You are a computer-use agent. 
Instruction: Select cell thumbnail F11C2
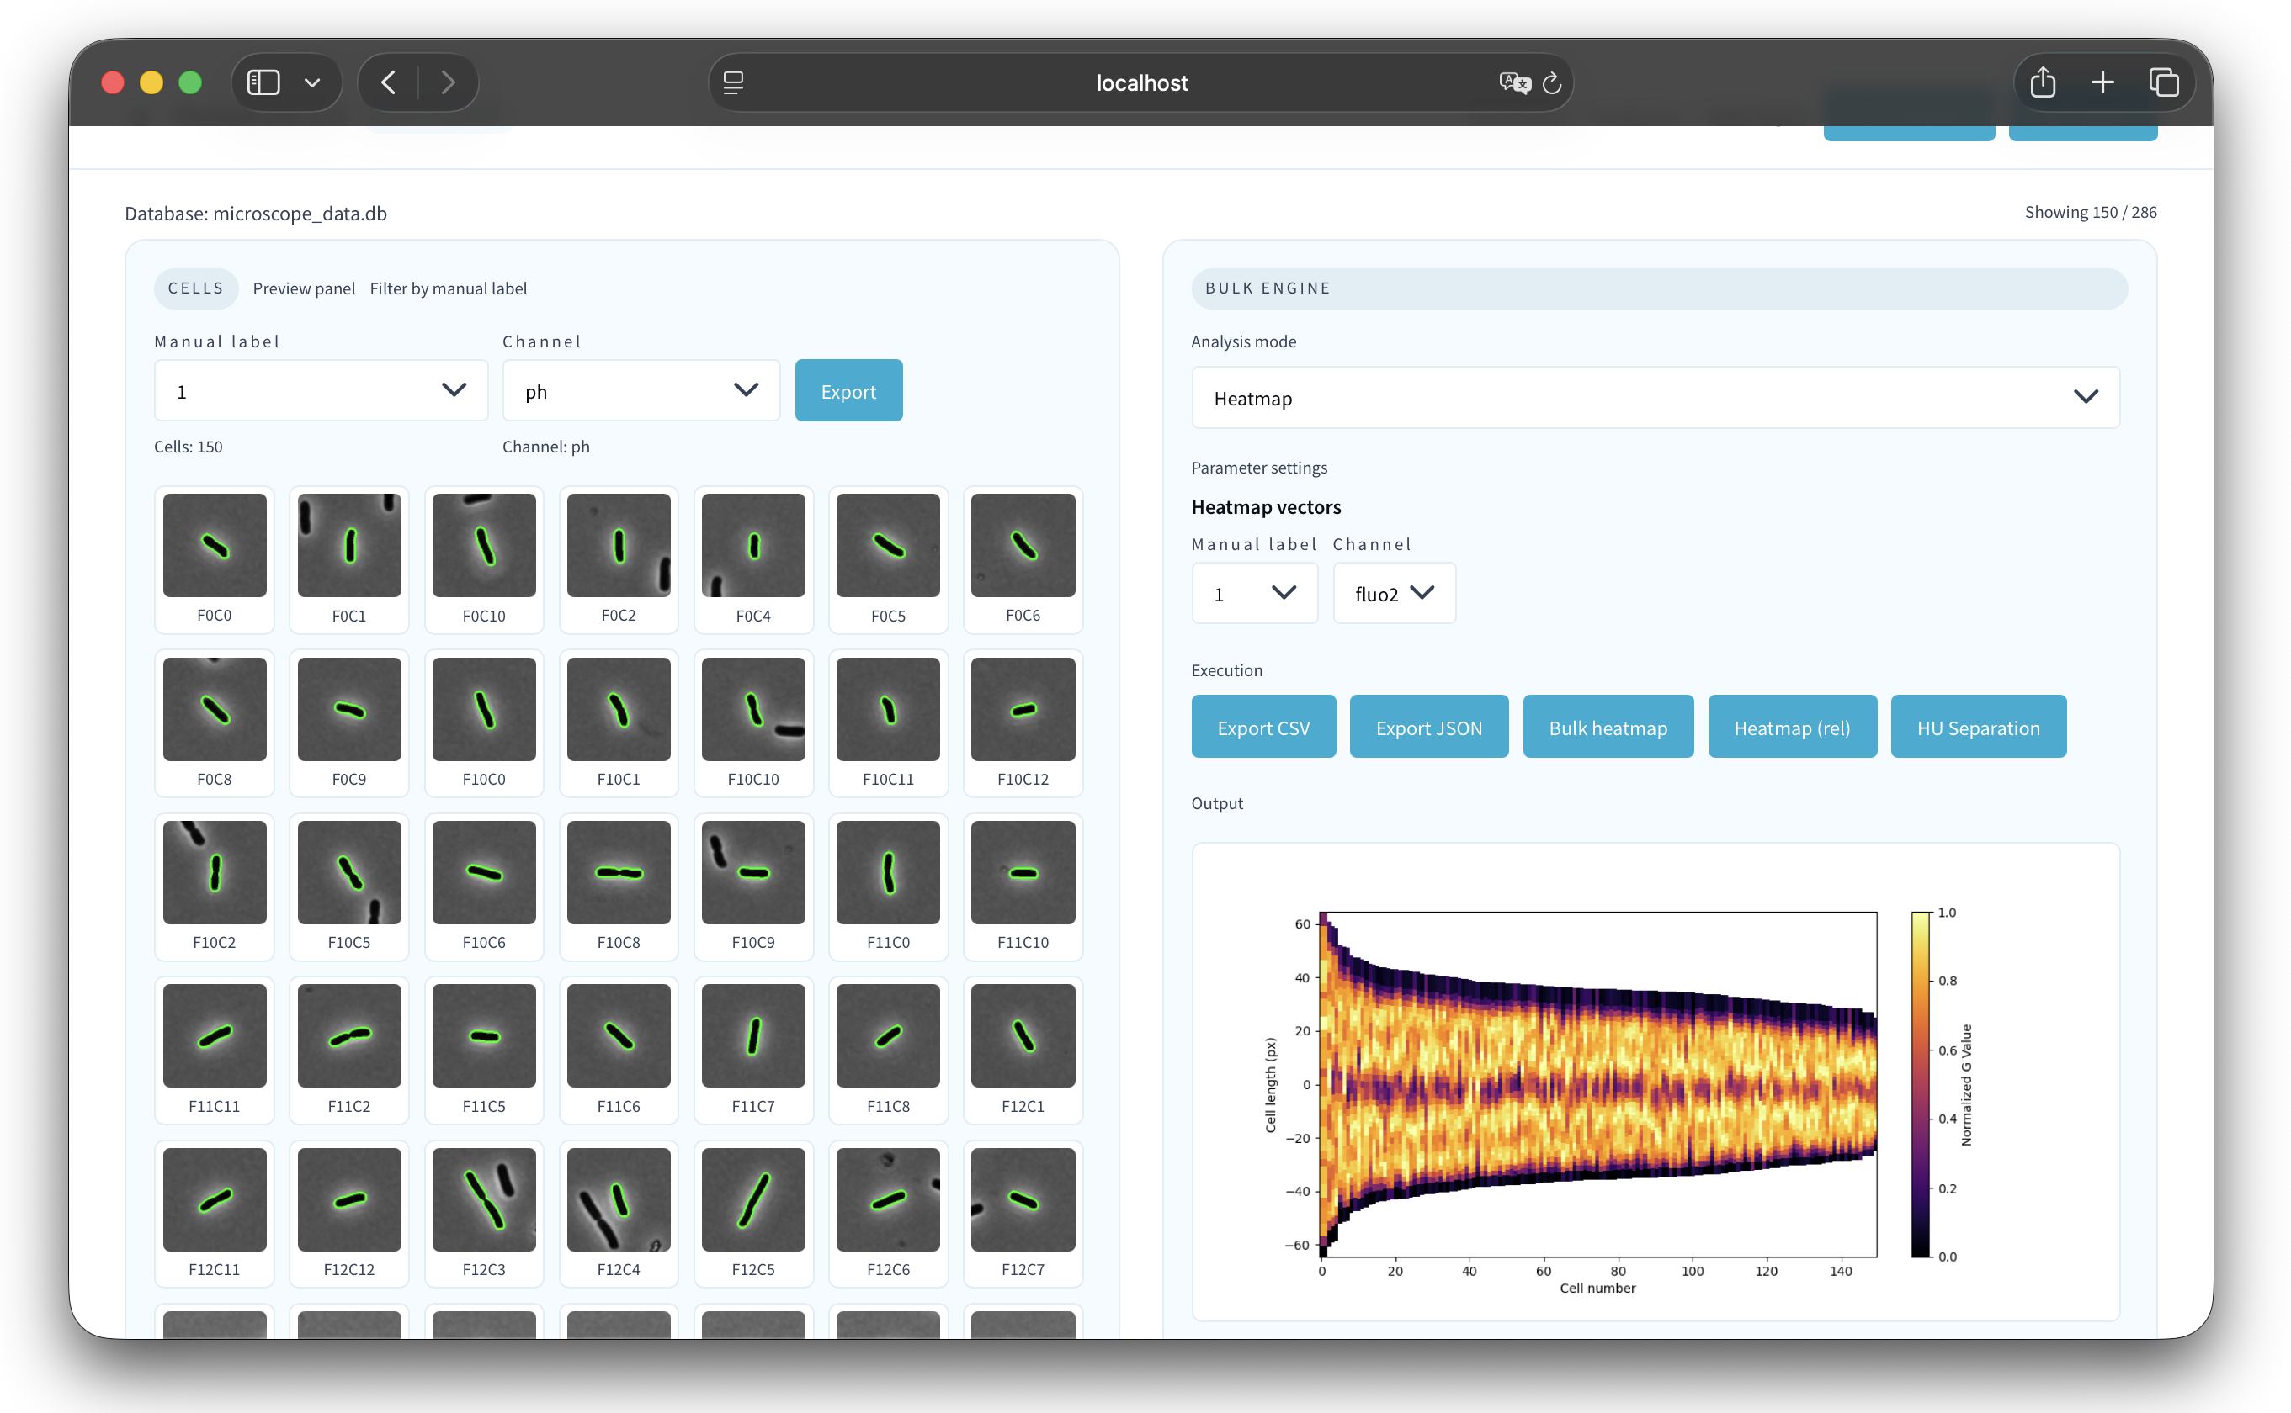pyautogui.click(x=348, y=1050)
